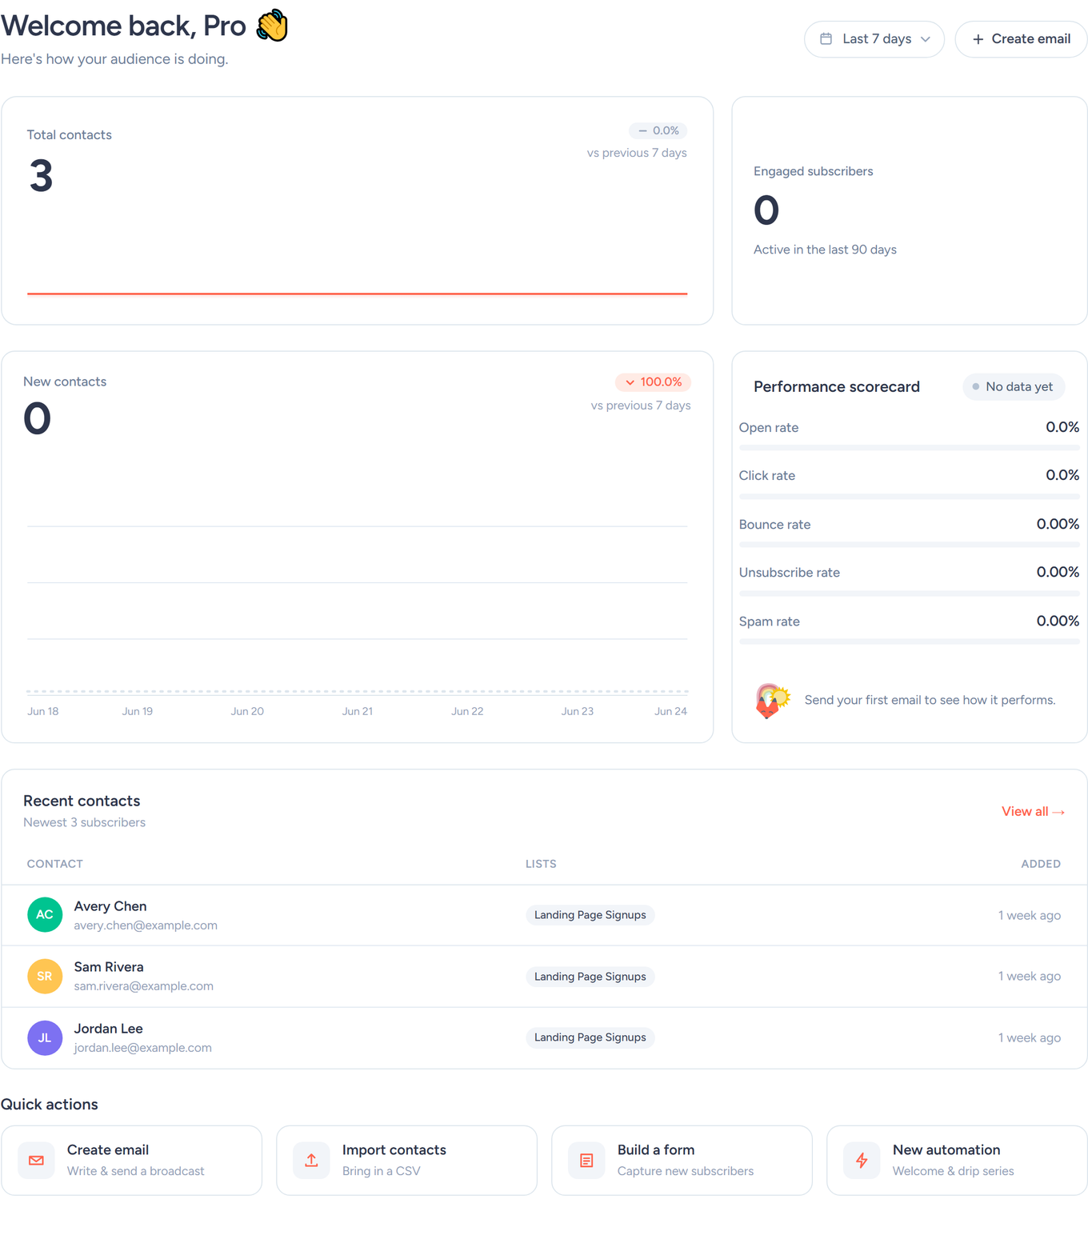1088x1235 pixels.
Task: Click Landing Page Signups tag in Jordan Lee row
Action: [x=590, y=1037]
